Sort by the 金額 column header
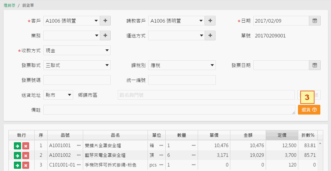Viewport: 331px width, 171px height. [x=248, y=135]
